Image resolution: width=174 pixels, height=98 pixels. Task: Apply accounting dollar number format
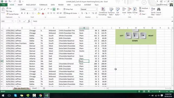82,13
